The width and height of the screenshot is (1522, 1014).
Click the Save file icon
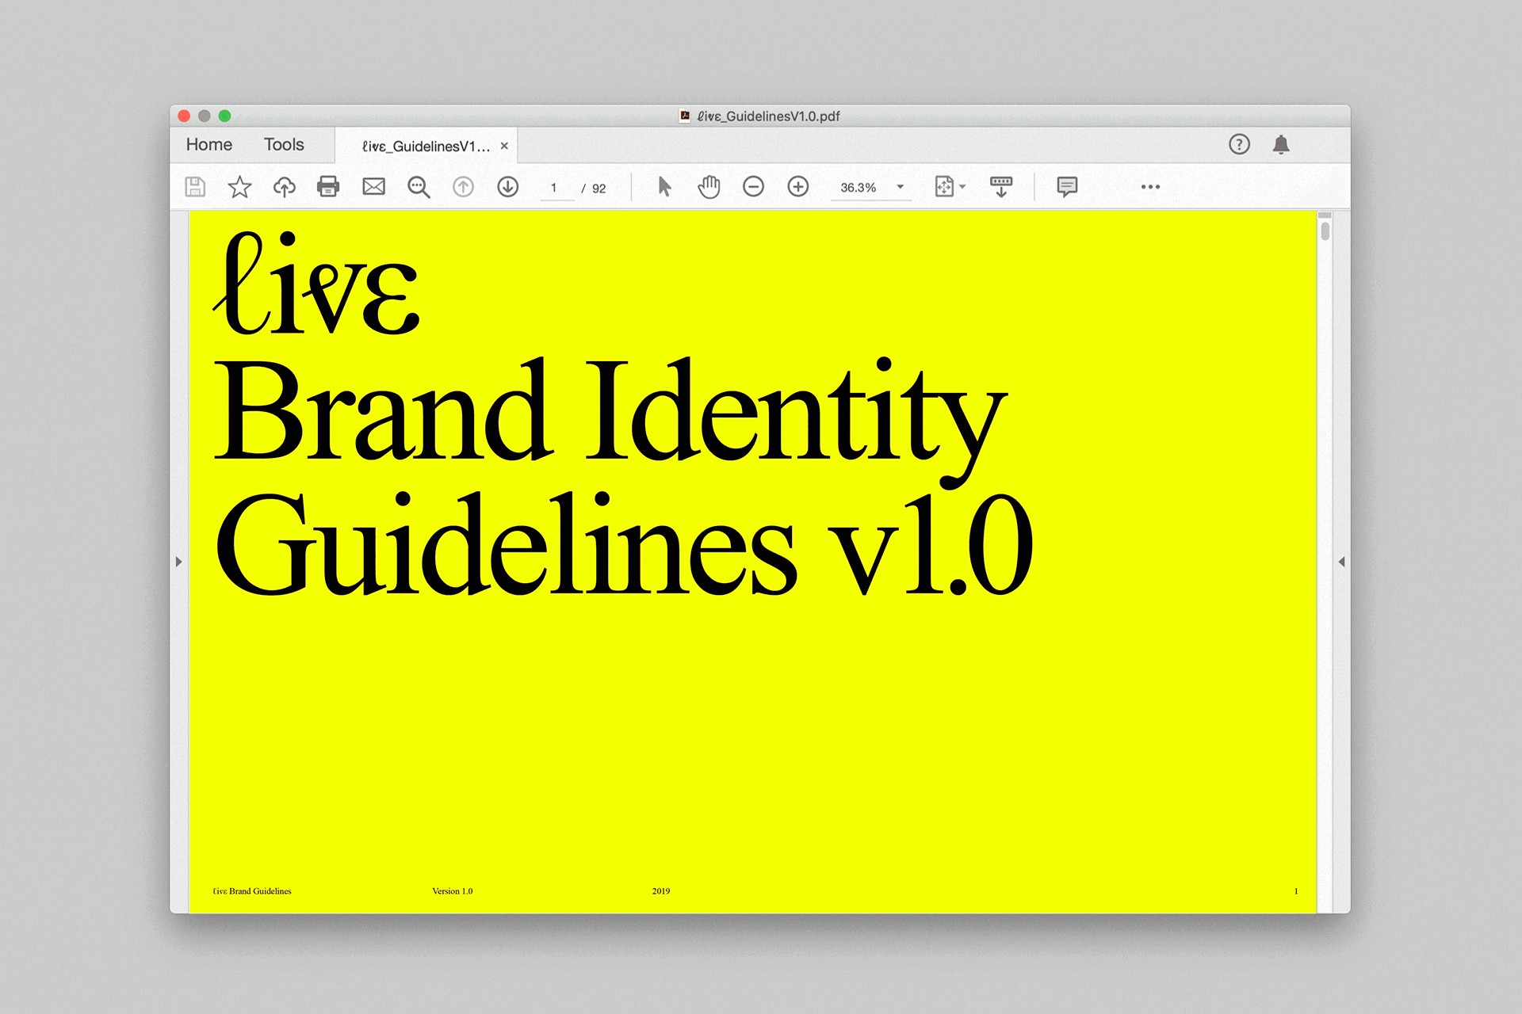coord(195,187)
